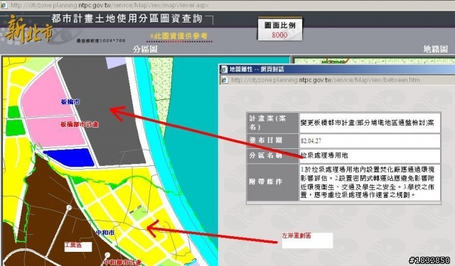Click the browser page icon beside main address
Viewport: 455px width, 266px height.
pyautogui.click(x=4, y=5)
